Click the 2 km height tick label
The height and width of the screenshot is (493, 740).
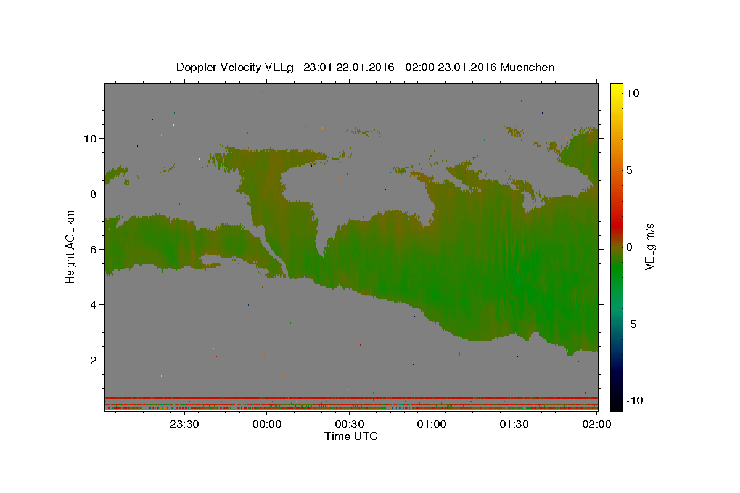tap(92, 361)
